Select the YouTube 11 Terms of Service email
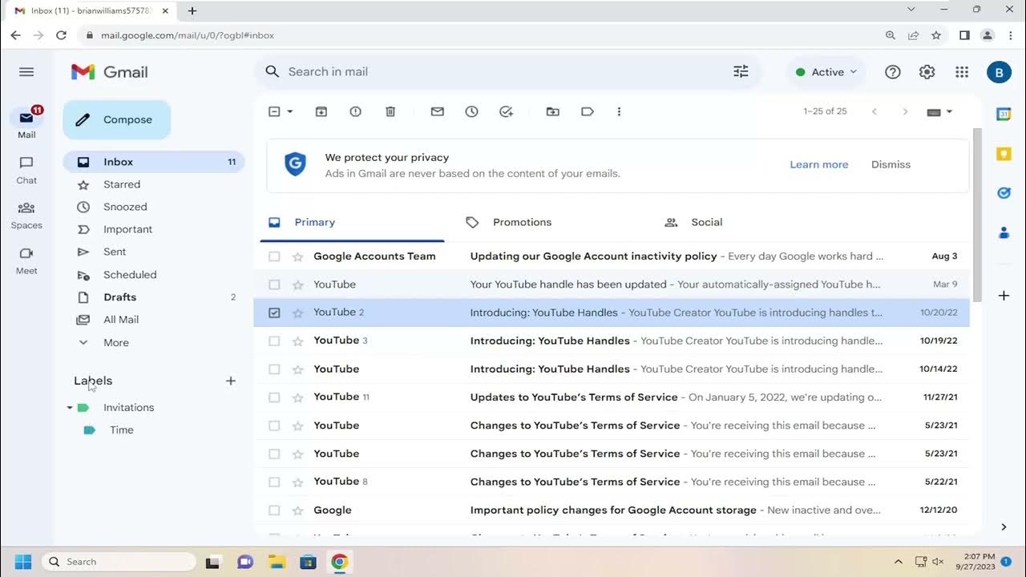The width and height of the screenshot is (1026, 577). (x=274, y=397)
